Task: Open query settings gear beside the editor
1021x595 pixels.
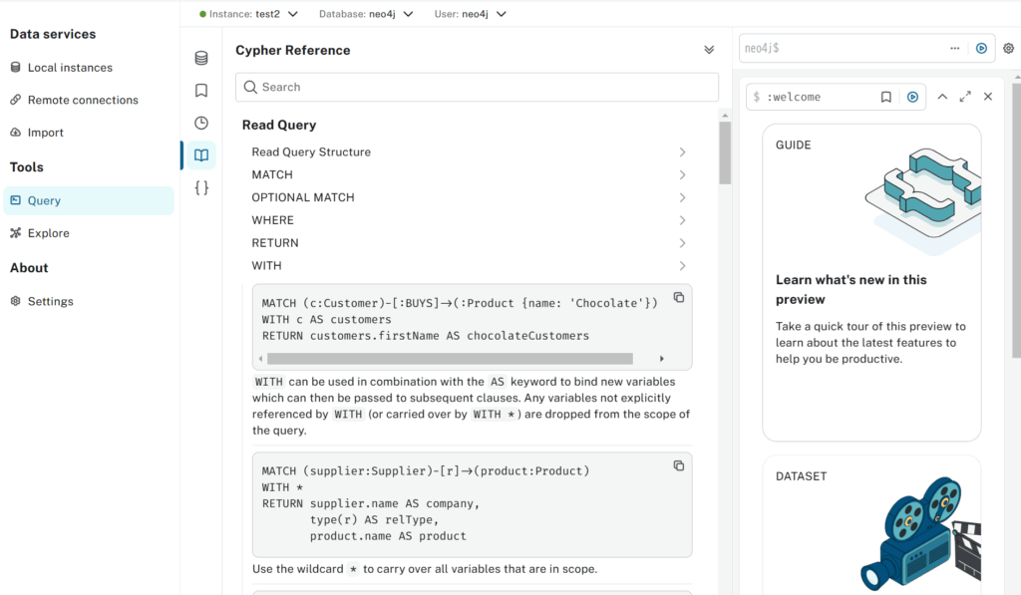Action: click(x=1008, y=48)
